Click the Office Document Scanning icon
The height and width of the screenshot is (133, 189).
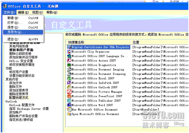69,74
